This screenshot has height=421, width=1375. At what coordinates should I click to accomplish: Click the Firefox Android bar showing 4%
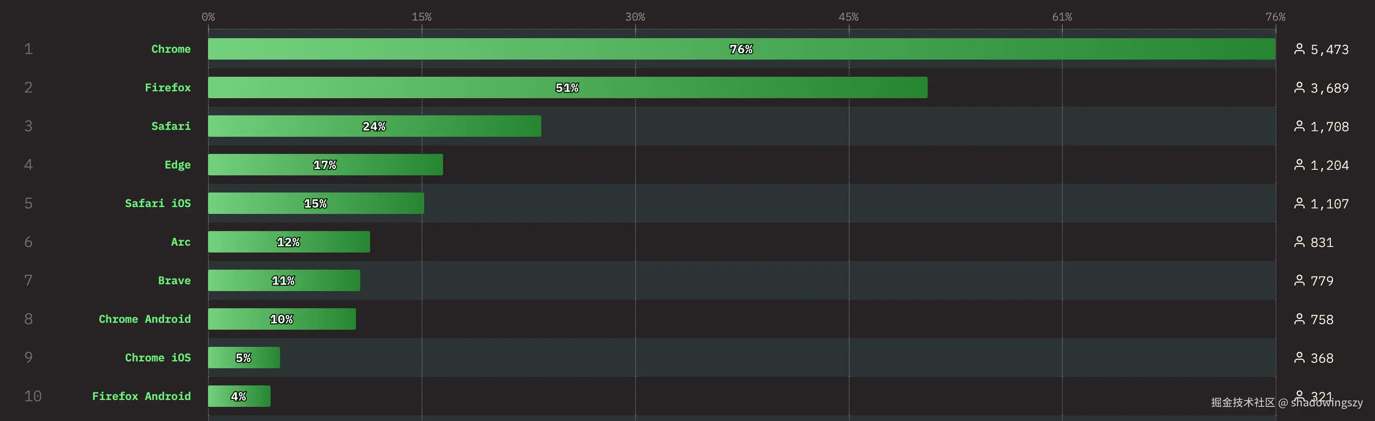pyautogui.click(x=238, y=397)
